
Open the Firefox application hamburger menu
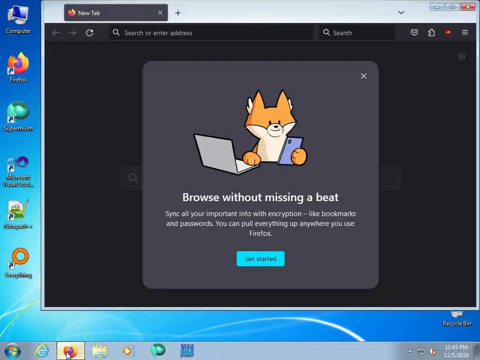click(x=465, y=32)
